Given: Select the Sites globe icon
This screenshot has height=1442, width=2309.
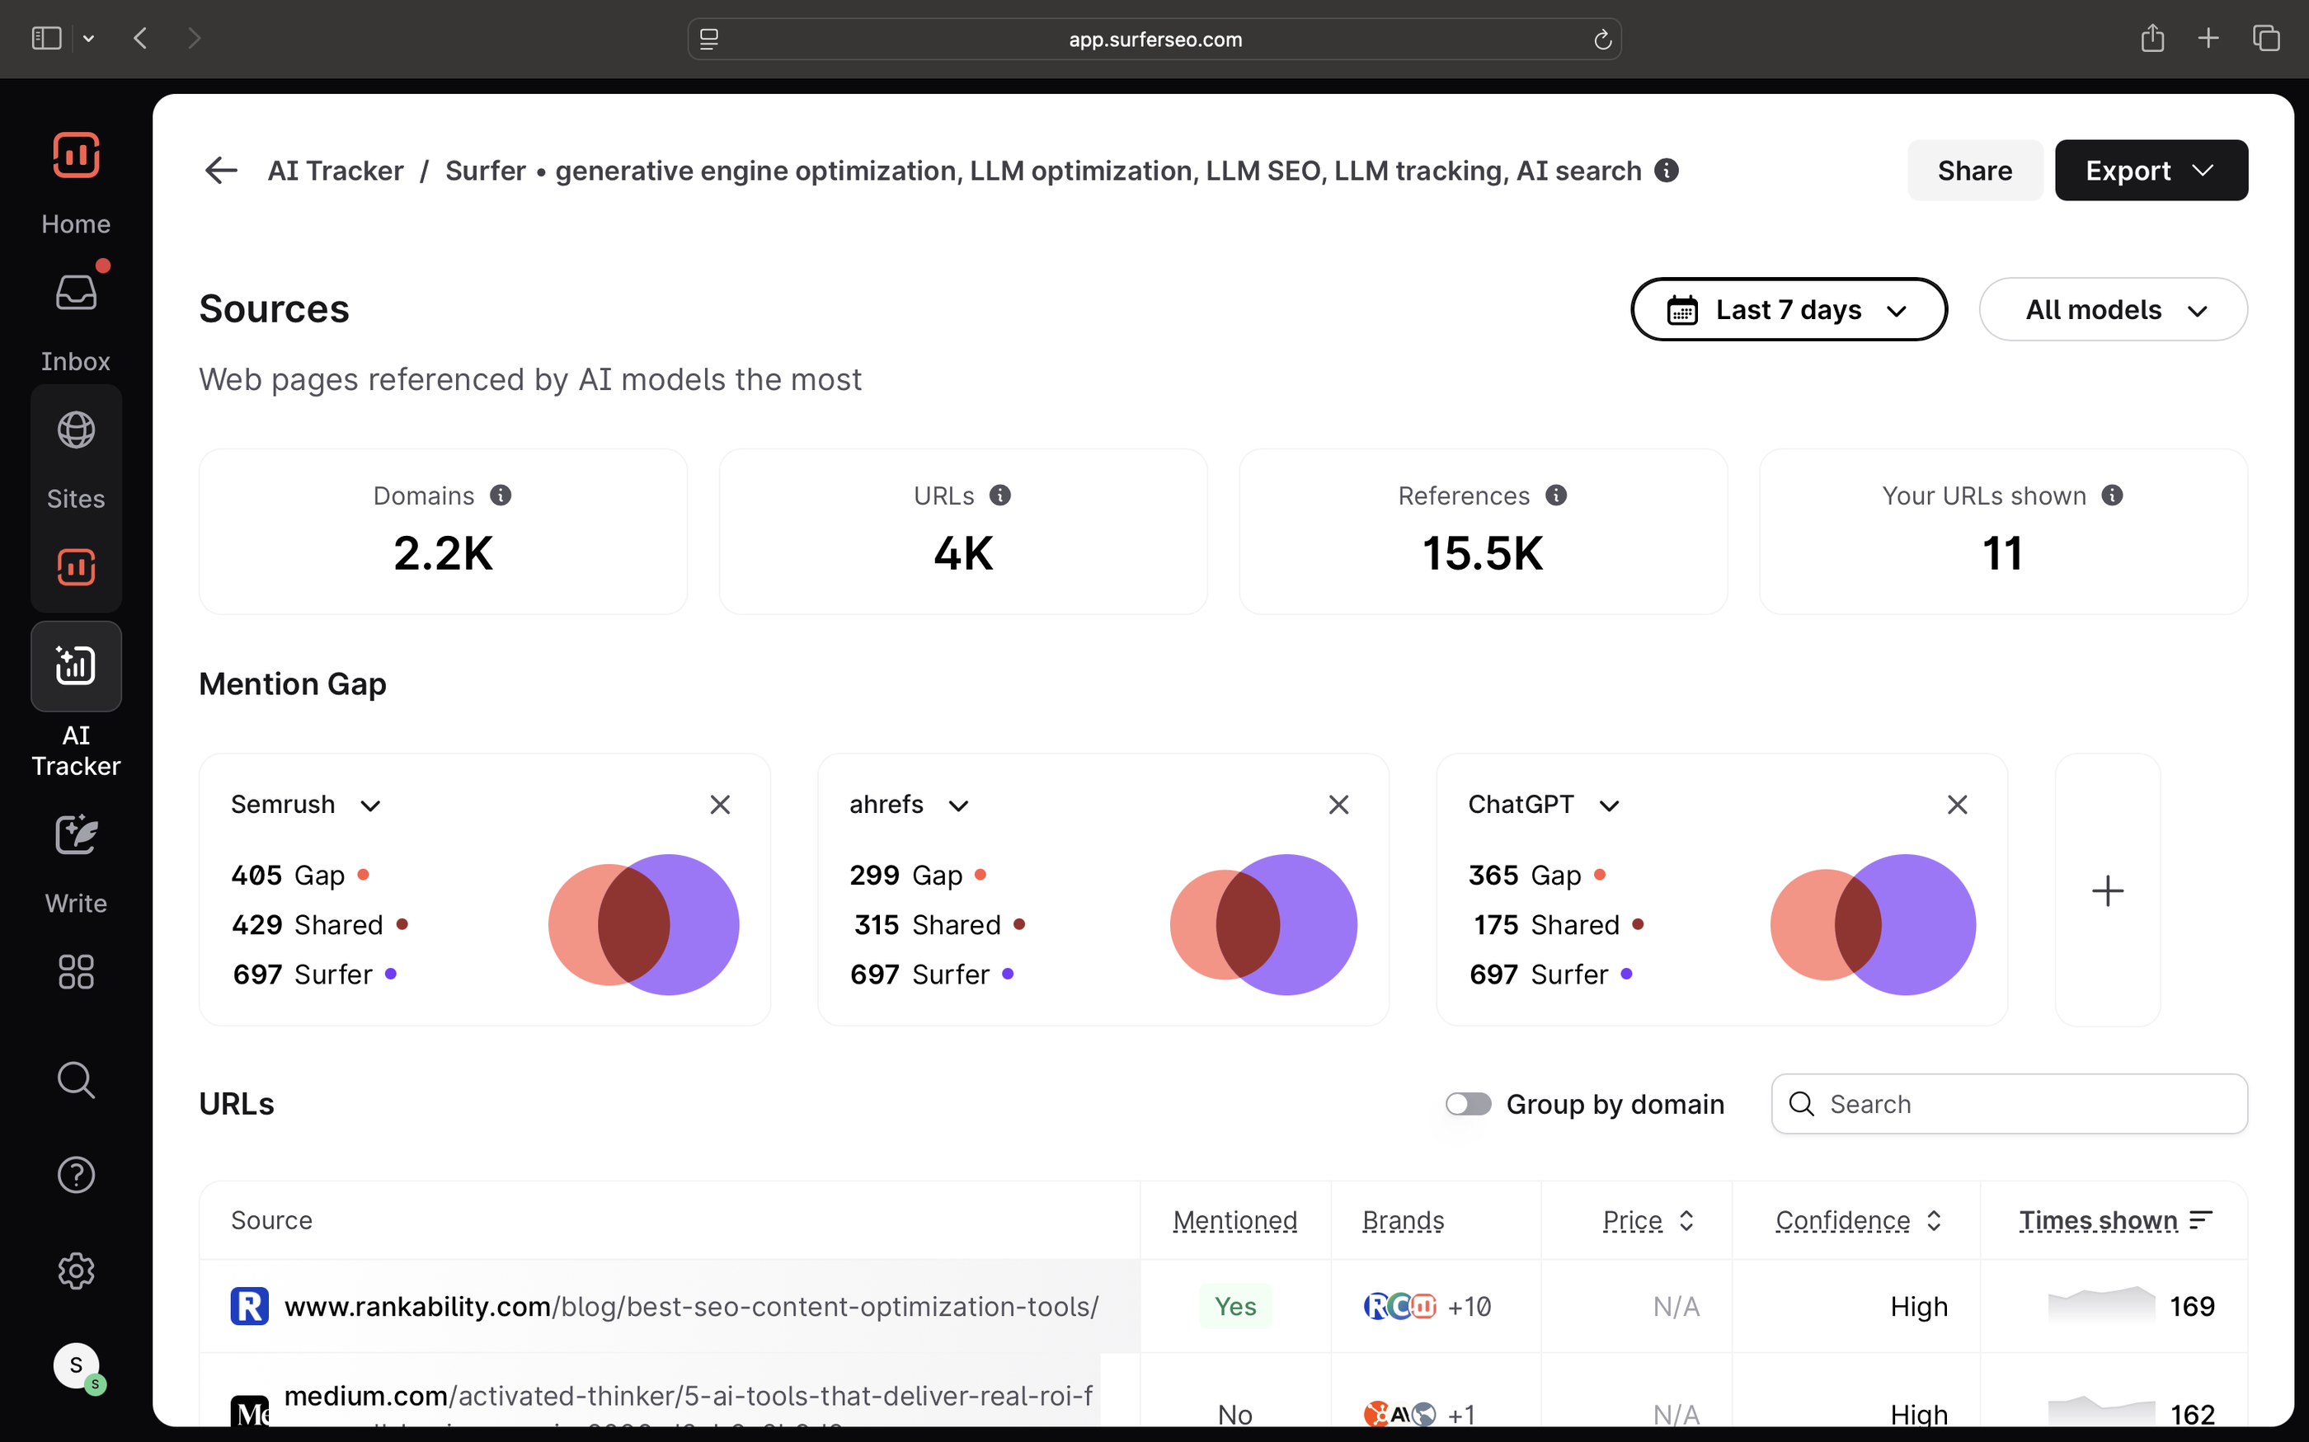Looking at the screenshot, I should 75,430.
